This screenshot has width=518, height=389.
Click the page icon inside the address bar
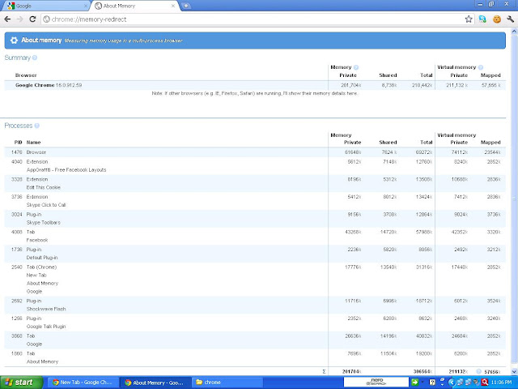tap(47, 19)
